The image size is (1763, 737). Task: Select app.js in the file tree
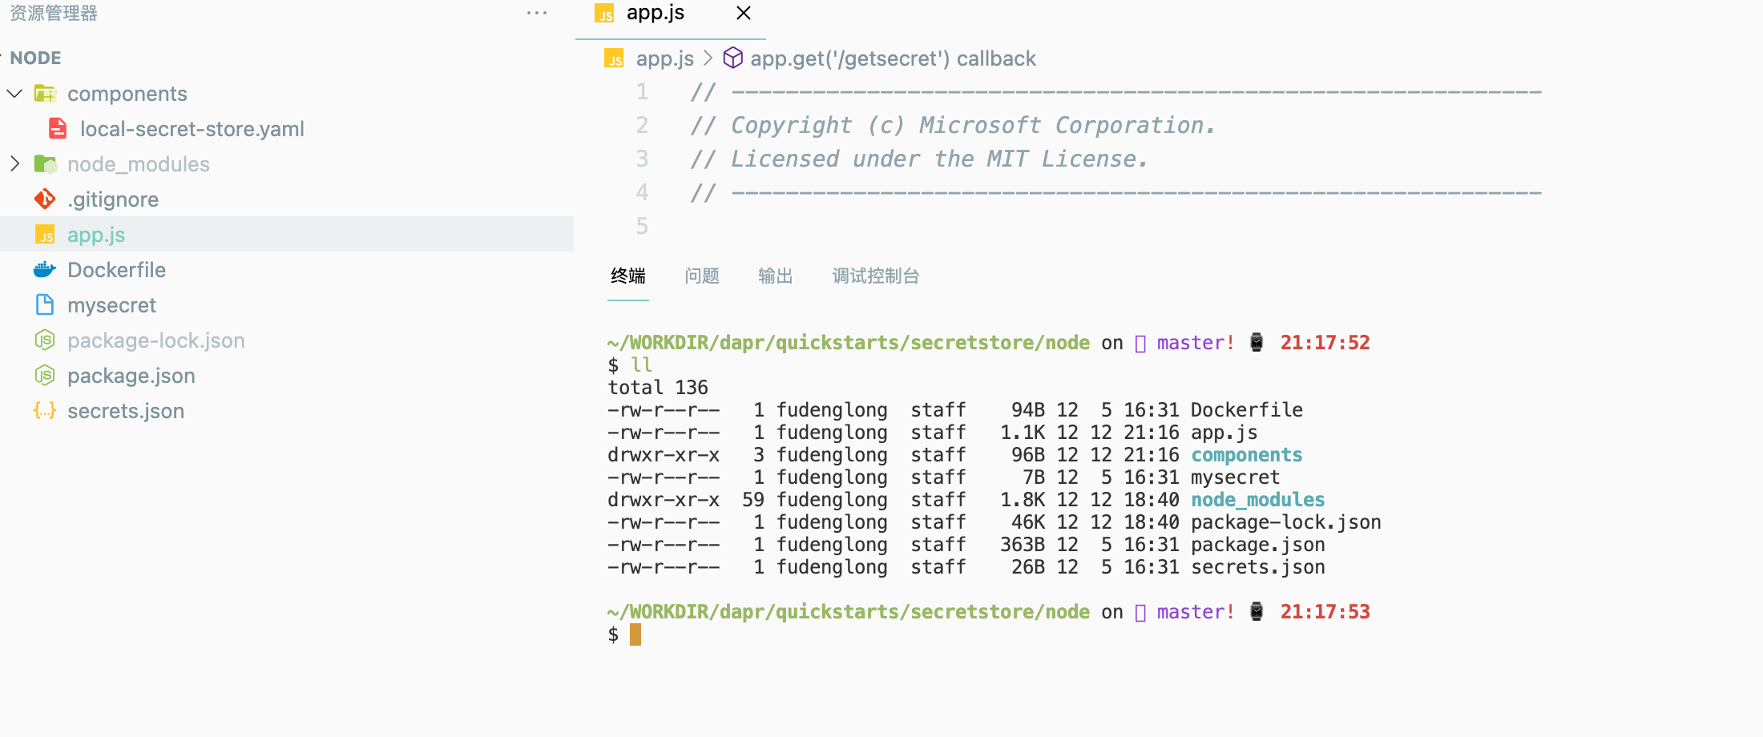coord(96,235)
